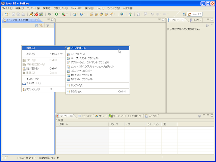Open Project Explorer view menu triangle
The width and height of the screenshot is (216, 162).
(52, 25)
